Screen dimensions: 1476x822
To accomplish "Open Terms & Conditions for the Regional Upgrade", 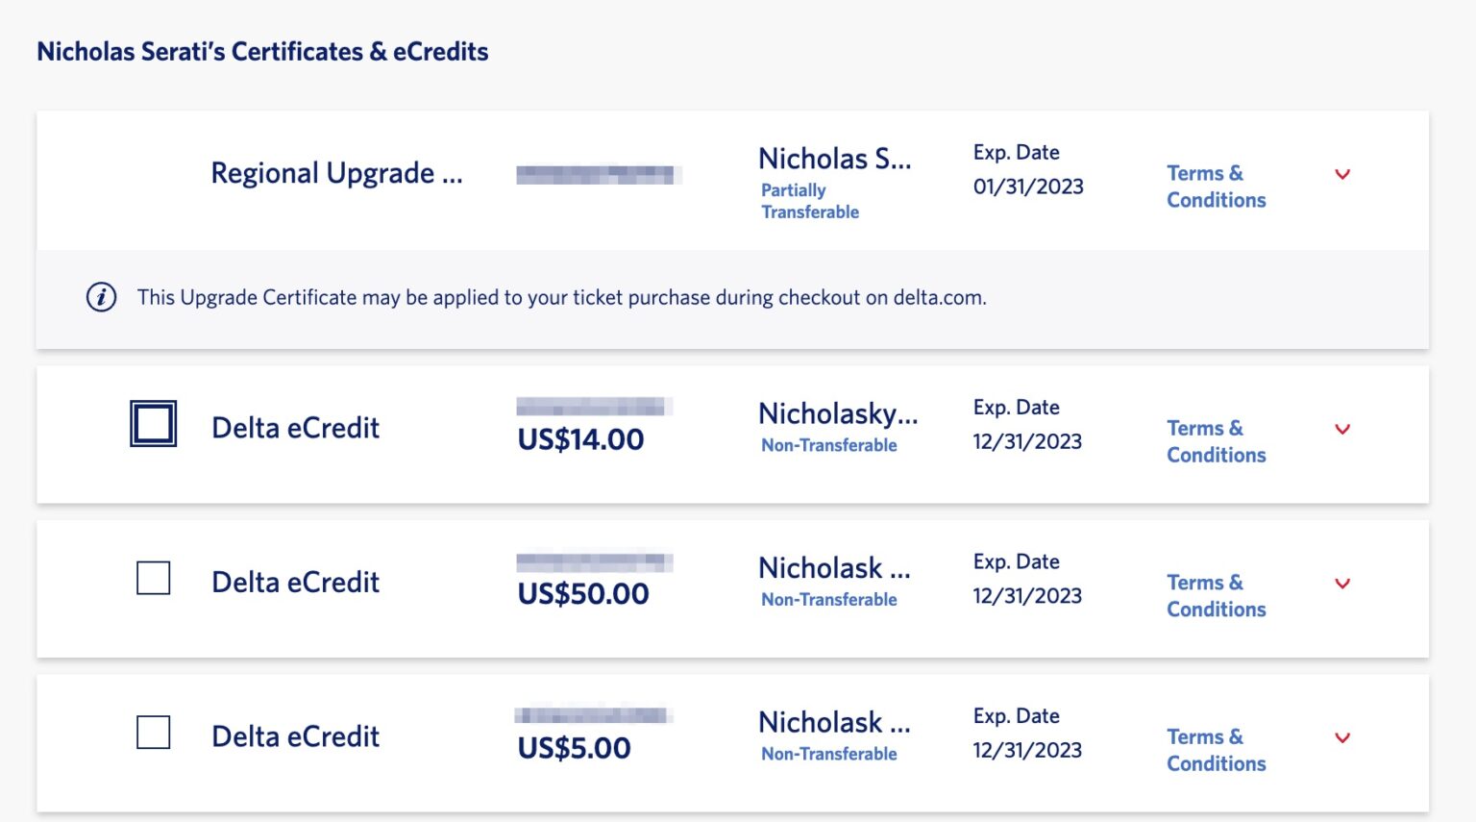I will click(x=1216, y=186).
